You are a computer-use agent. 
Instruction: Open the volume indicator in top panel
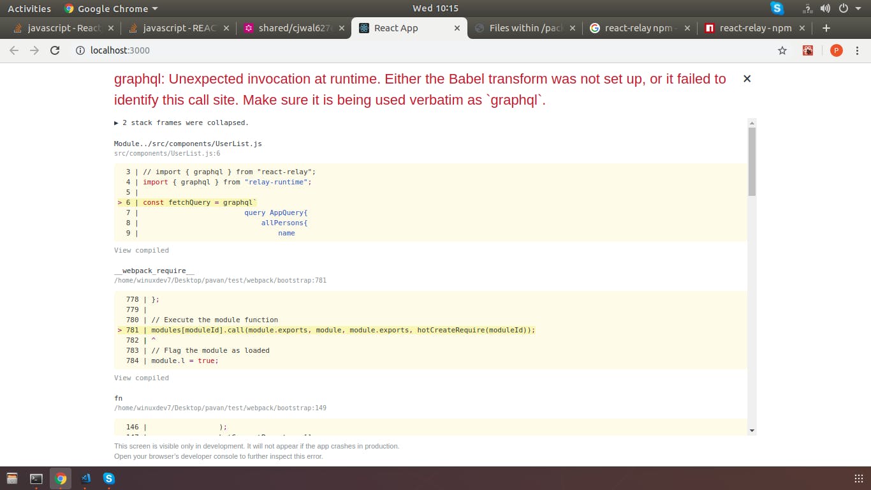point(826,8)
